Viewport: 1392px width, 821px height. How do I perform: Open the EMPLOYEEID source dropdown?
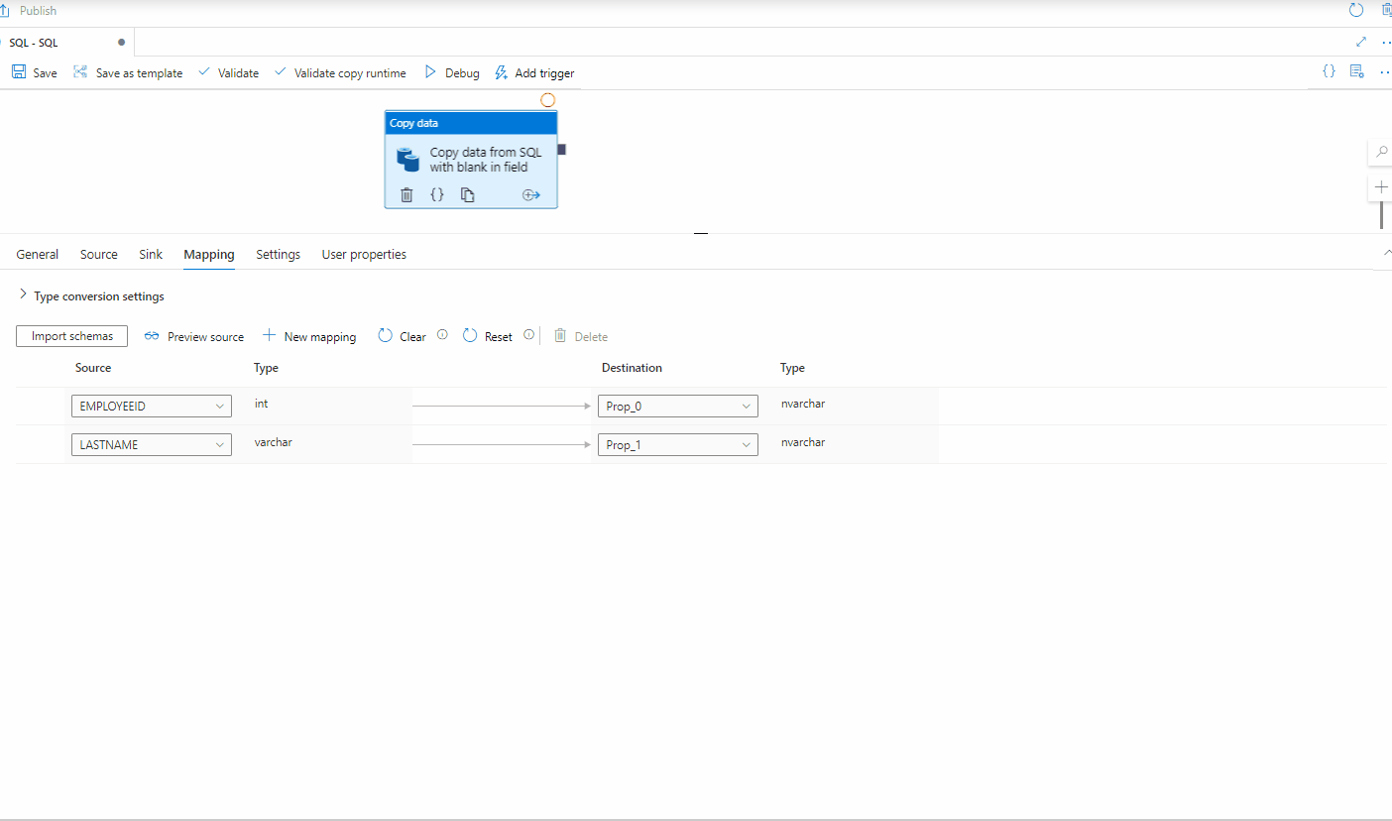coord(152,406)
